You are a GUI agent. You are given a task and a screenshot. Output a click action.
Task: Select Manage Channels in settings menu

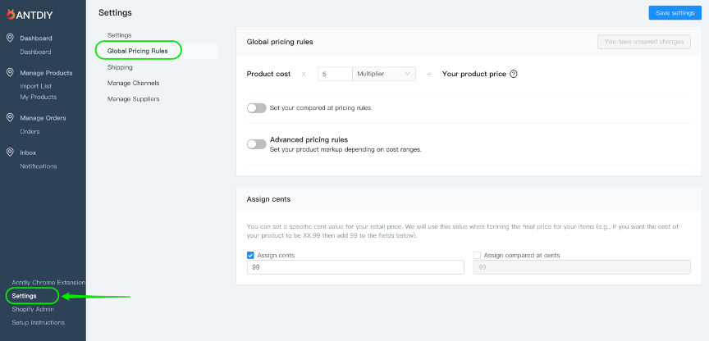[133, 83]
